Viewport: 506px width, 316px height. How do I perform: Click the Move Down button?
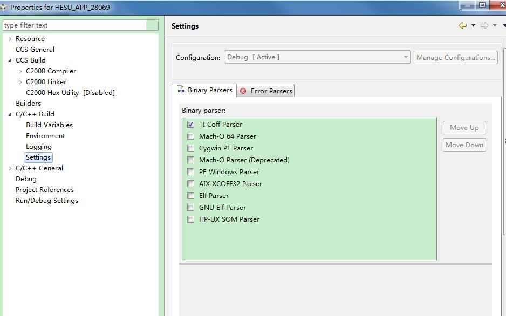click(464, 145)
